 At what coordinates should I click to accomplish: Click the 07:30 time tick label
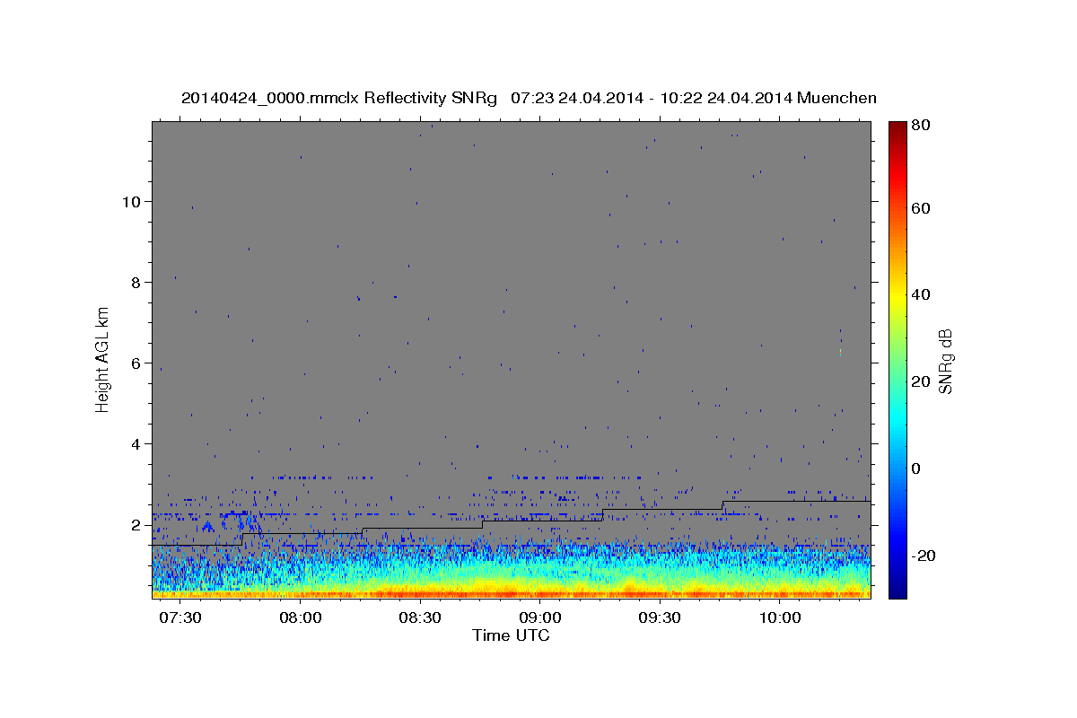pyautogui.click(x=180, y=618)
